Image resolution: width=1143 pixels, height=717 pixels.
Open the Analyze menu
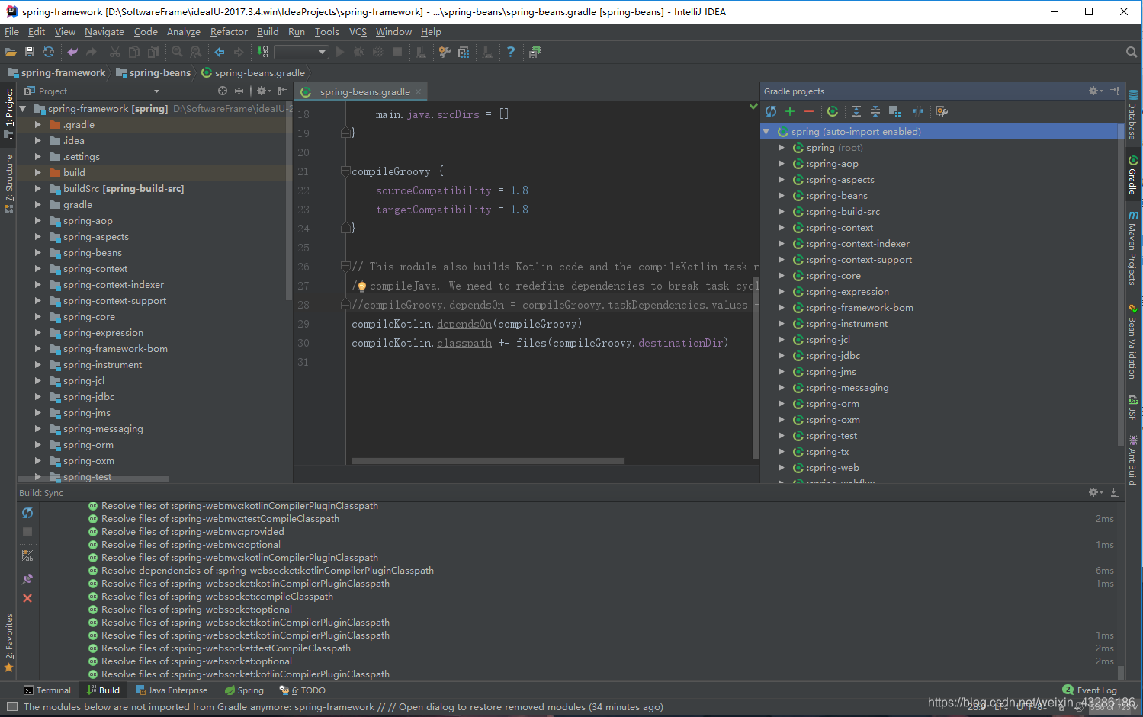(x=184, y=32)
